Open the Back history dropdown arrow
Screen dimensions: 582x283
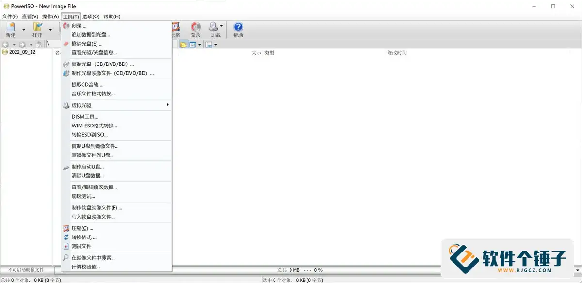click(13, 45)
